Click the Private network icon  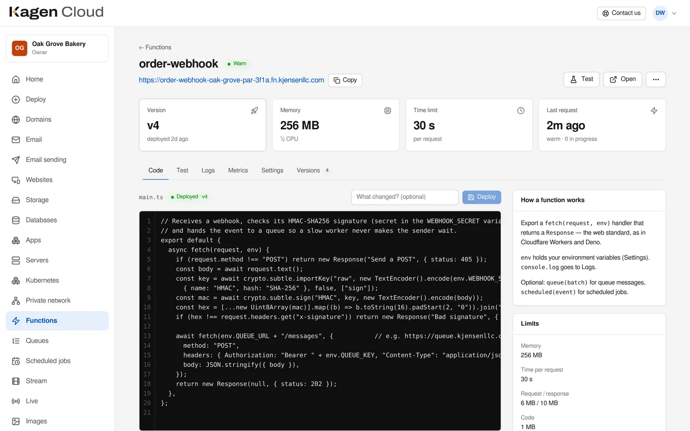(16, 301)
